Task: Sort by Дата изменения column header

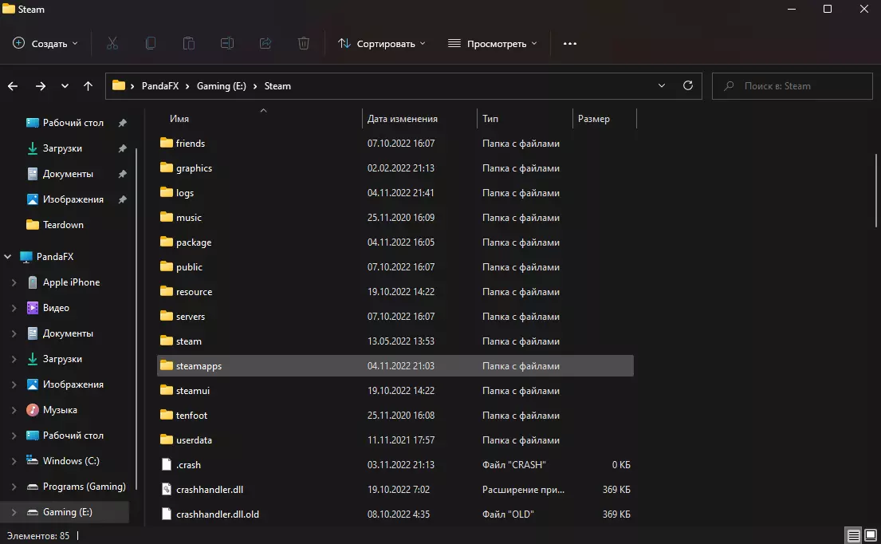Action: tap(403, 119)
